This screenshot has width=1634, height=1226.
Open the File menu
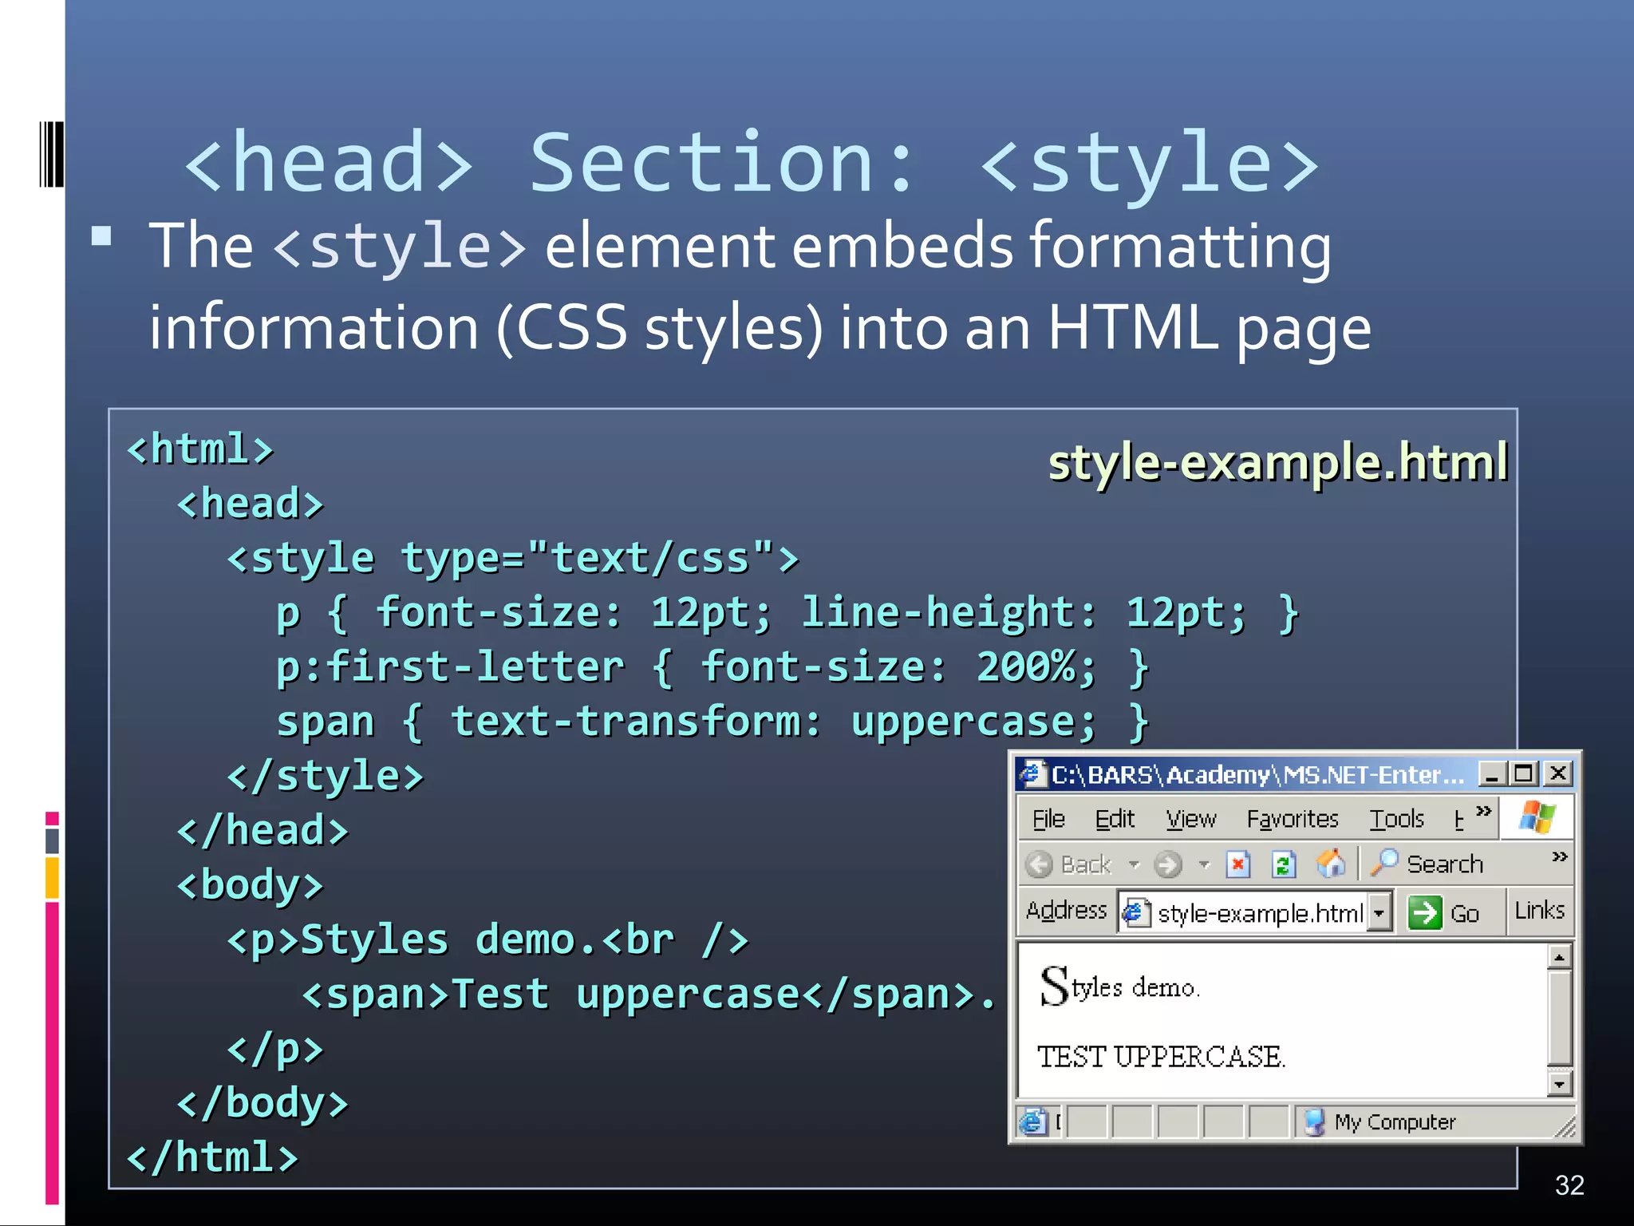(x=1048, y=819)
